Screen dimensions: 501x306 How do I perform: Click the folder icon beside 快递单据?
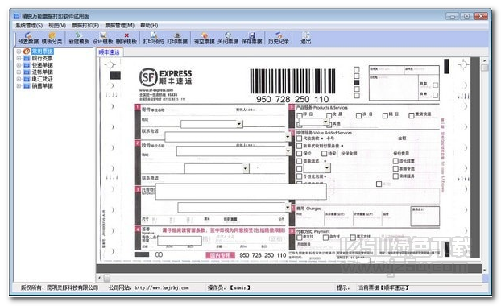pos(27,65)
